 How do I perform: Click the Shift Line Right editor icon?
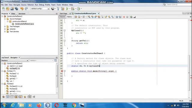[120, 17]
